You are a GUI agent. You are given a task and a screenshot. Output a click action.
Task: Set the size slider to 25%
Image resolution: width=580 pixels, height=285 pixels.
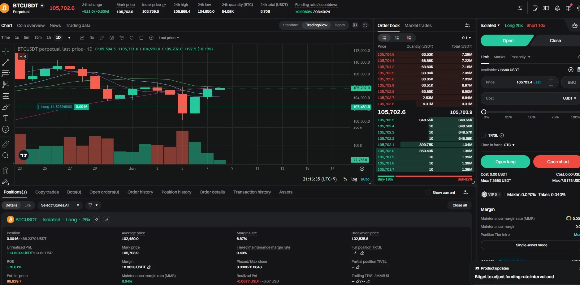coord(509,112)
